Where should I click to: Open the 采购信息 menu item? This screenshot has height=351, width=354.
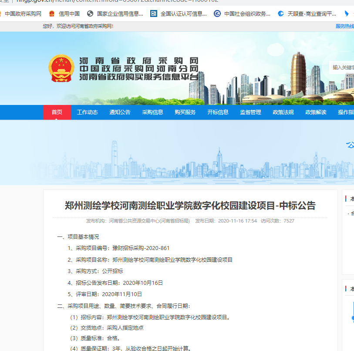[153, 112]
